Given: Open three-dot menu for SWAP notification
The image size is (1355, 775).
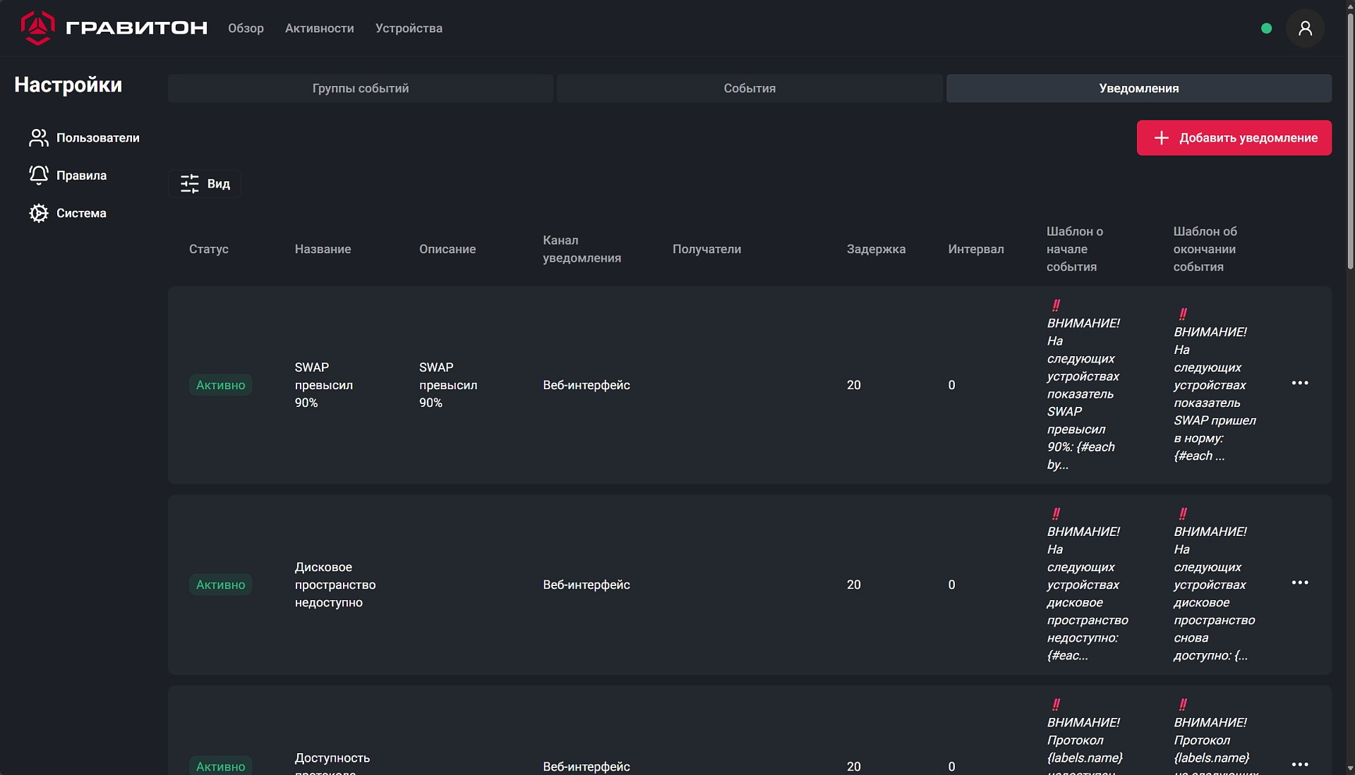Looking at the screenshot, I should 1299,383.
